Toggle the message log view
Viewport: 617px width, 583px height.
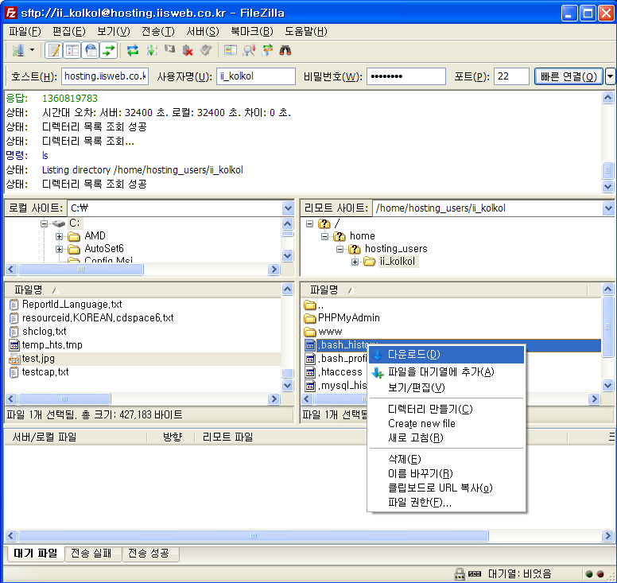(53, 50)
